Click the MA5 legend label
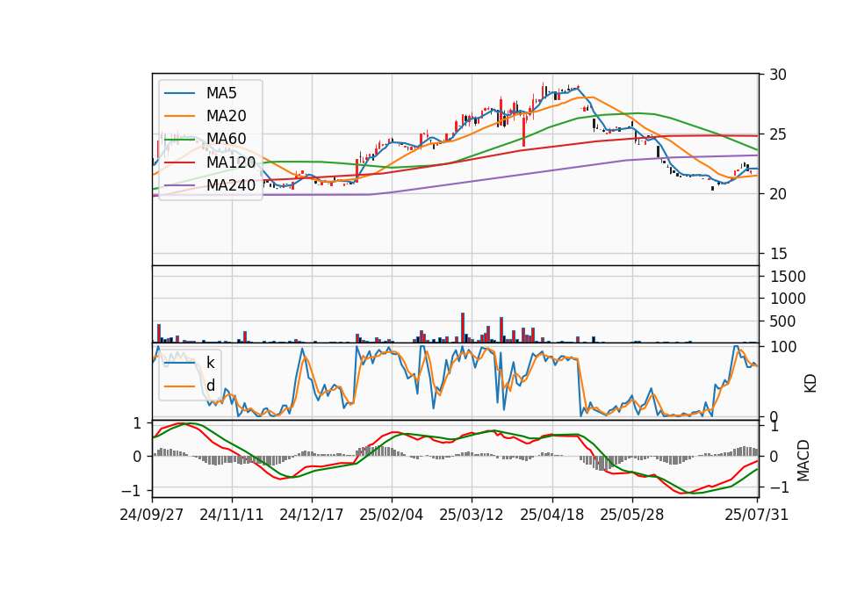The height and width of the screenshot is (606, 843). tap(221, 93)
